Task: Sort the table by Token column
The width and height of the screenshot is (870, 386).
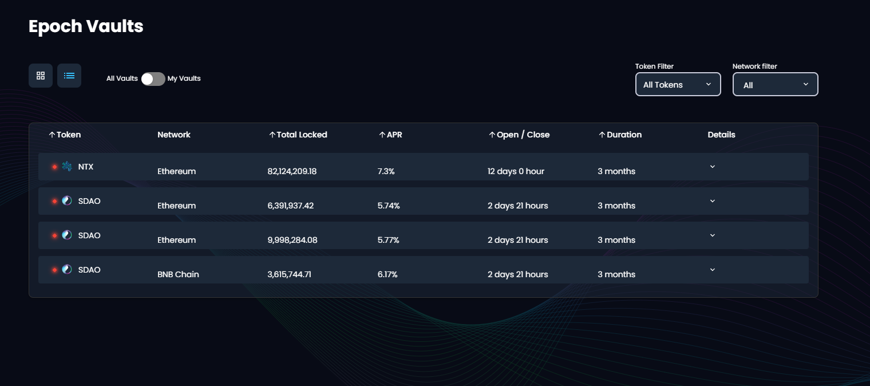Action: 65,135
